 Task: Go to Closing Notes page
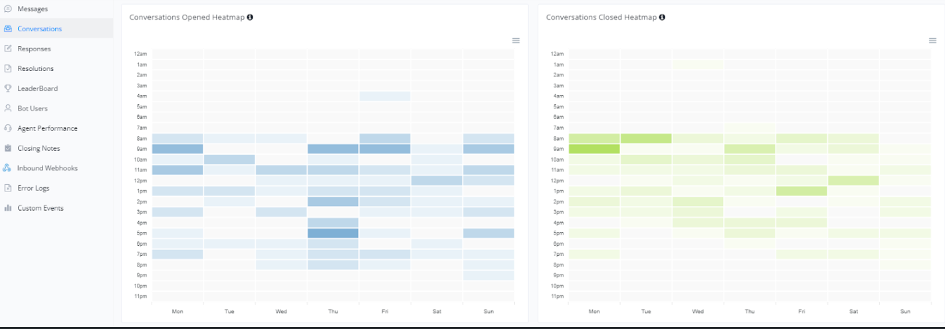[39, 148]
